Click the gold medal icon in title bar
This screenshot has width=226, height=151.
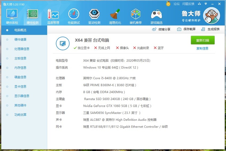pyautogui.click(x=168, y=4)
